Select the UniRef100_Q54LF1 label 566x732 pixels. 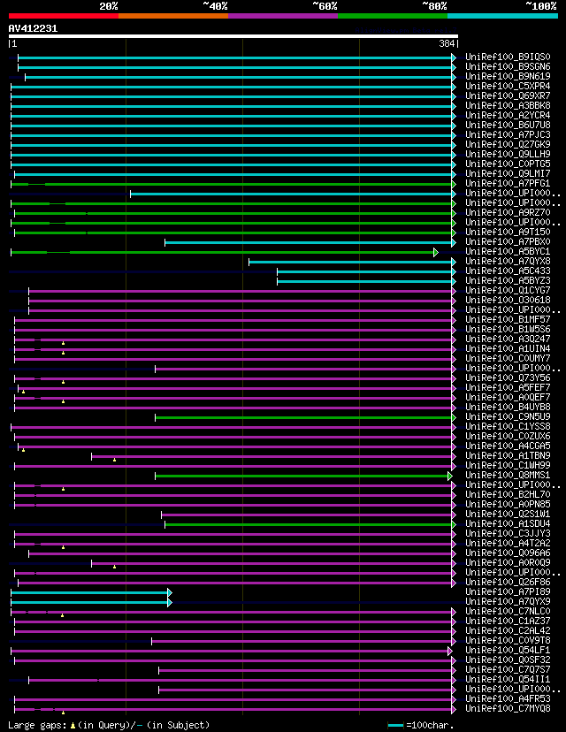(x=508, y=651)
